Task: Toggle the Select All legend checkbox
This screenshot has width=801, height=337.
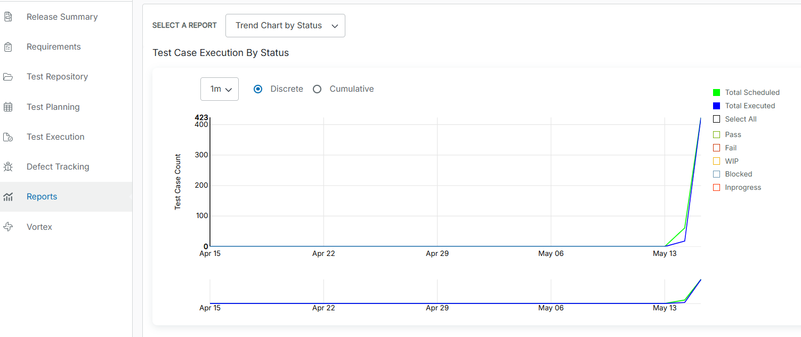Action: 716,119
